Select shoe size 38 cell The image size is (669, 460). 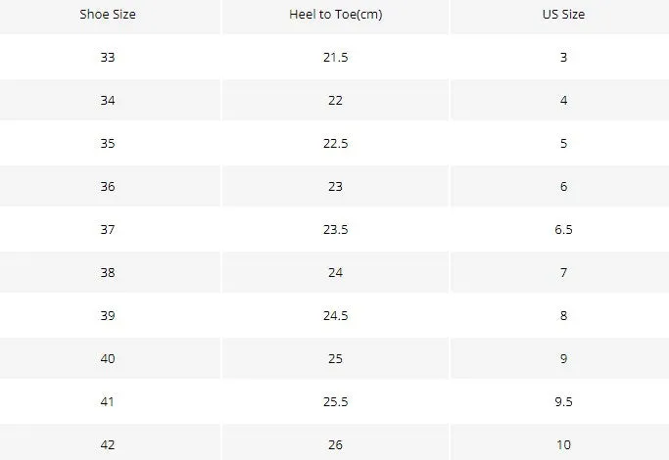(x=108, y=272)
